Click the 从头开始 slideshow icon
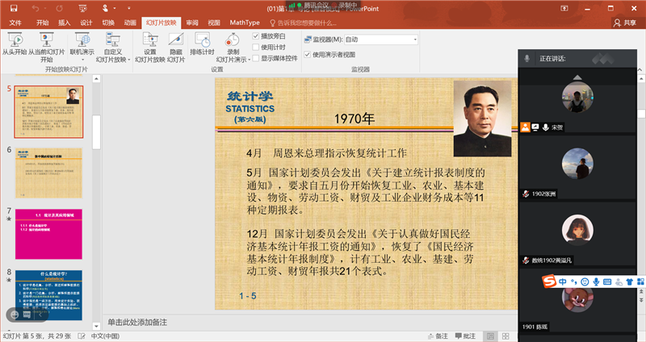The height and width of the screenshot is (342, 646). click(14, 40)
